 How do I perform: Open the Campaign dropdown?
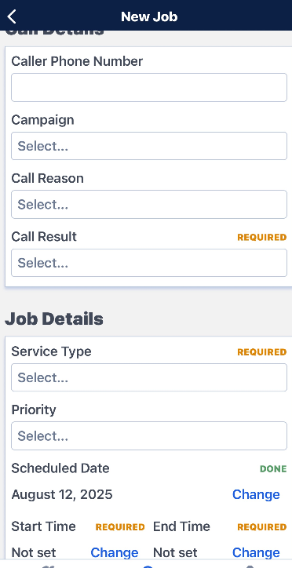pyautogui.click(x=149, y=146)
